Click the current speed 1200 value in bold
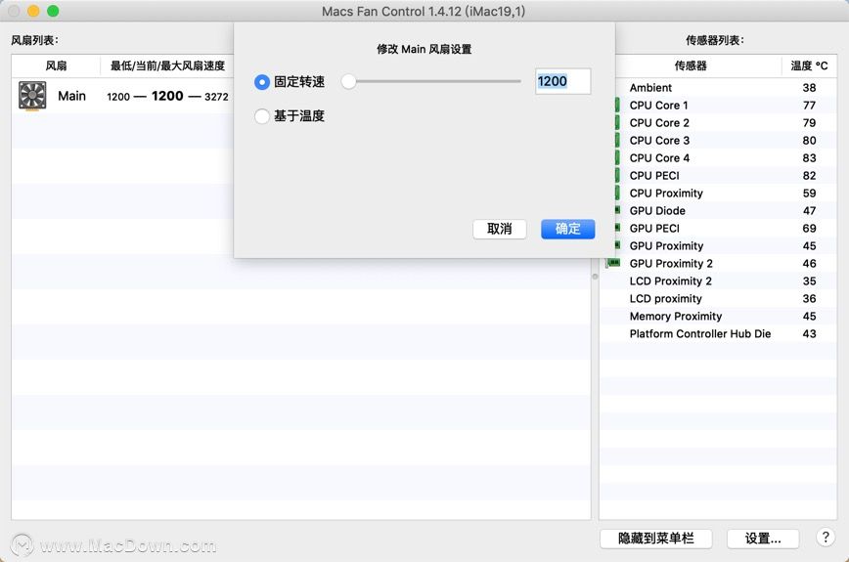Screen dimensions: 849x562 click(x=167, y=96)
